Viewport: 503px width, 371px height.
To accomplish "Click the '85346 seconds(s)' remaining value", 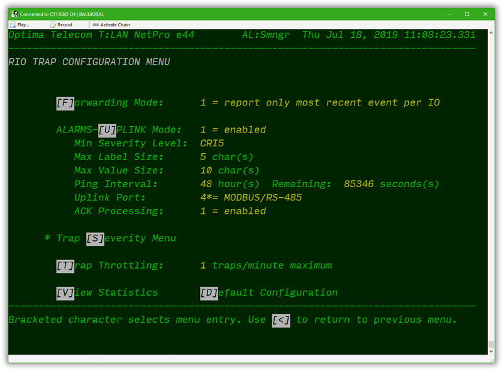I will (x=391, y=184).
